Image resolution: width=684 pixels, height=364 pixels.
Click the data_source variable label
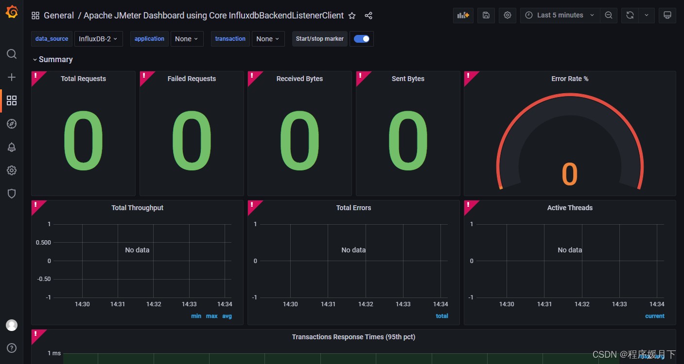click(x=52, y=39)
